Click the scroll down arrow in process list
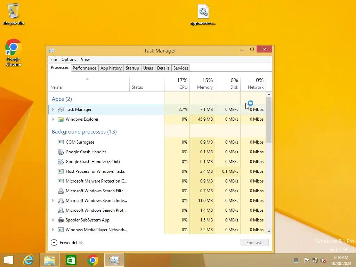Viewport: 356px width, 267px height. (x=269, y=231)
